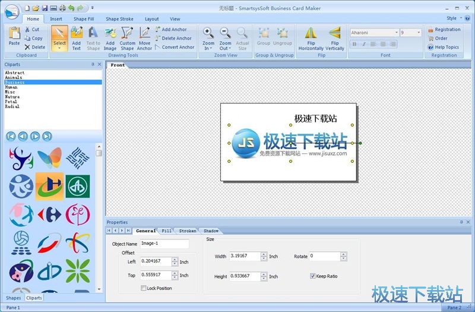Activate the Select tool
Screen dimensions: 475x312
coord(59,38)
